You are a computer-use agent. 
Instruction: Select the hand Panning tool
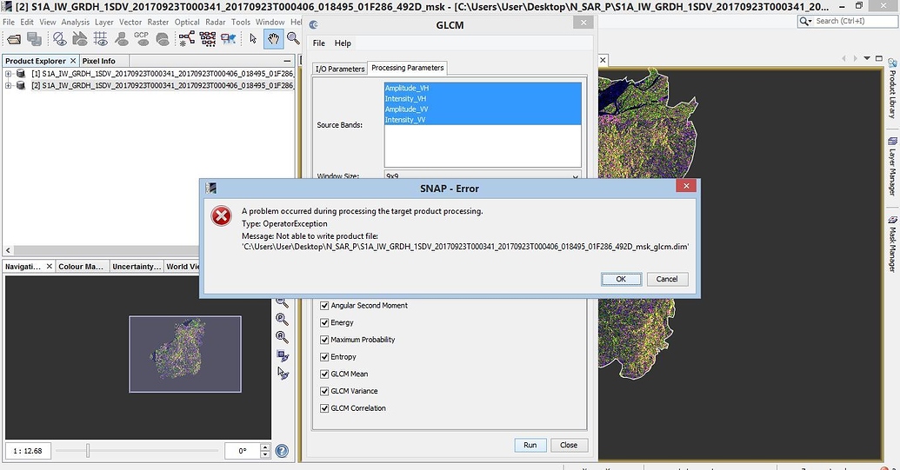[x=273, y=39]
